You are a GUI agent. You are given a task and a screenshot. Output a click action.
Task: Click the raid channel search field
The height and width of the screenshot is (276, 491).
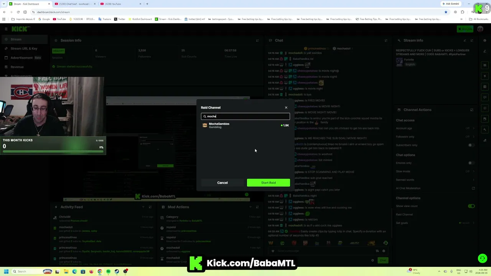click(x=245, y=117)
